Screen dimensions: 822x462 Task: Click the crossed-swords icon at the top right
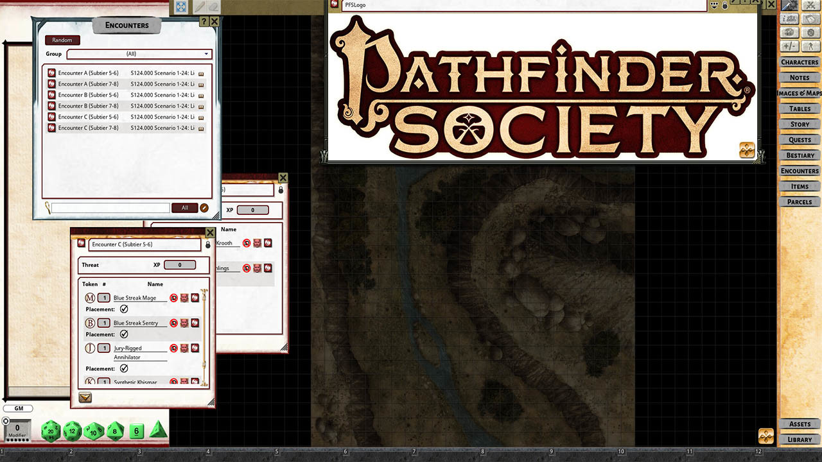tap(810, 5)
